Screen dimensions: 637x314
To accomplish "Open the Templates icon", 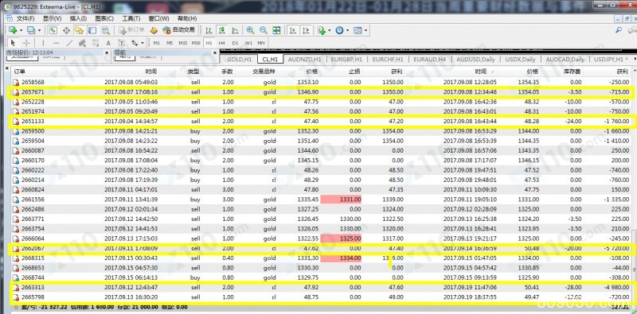I will pos(358,30).
